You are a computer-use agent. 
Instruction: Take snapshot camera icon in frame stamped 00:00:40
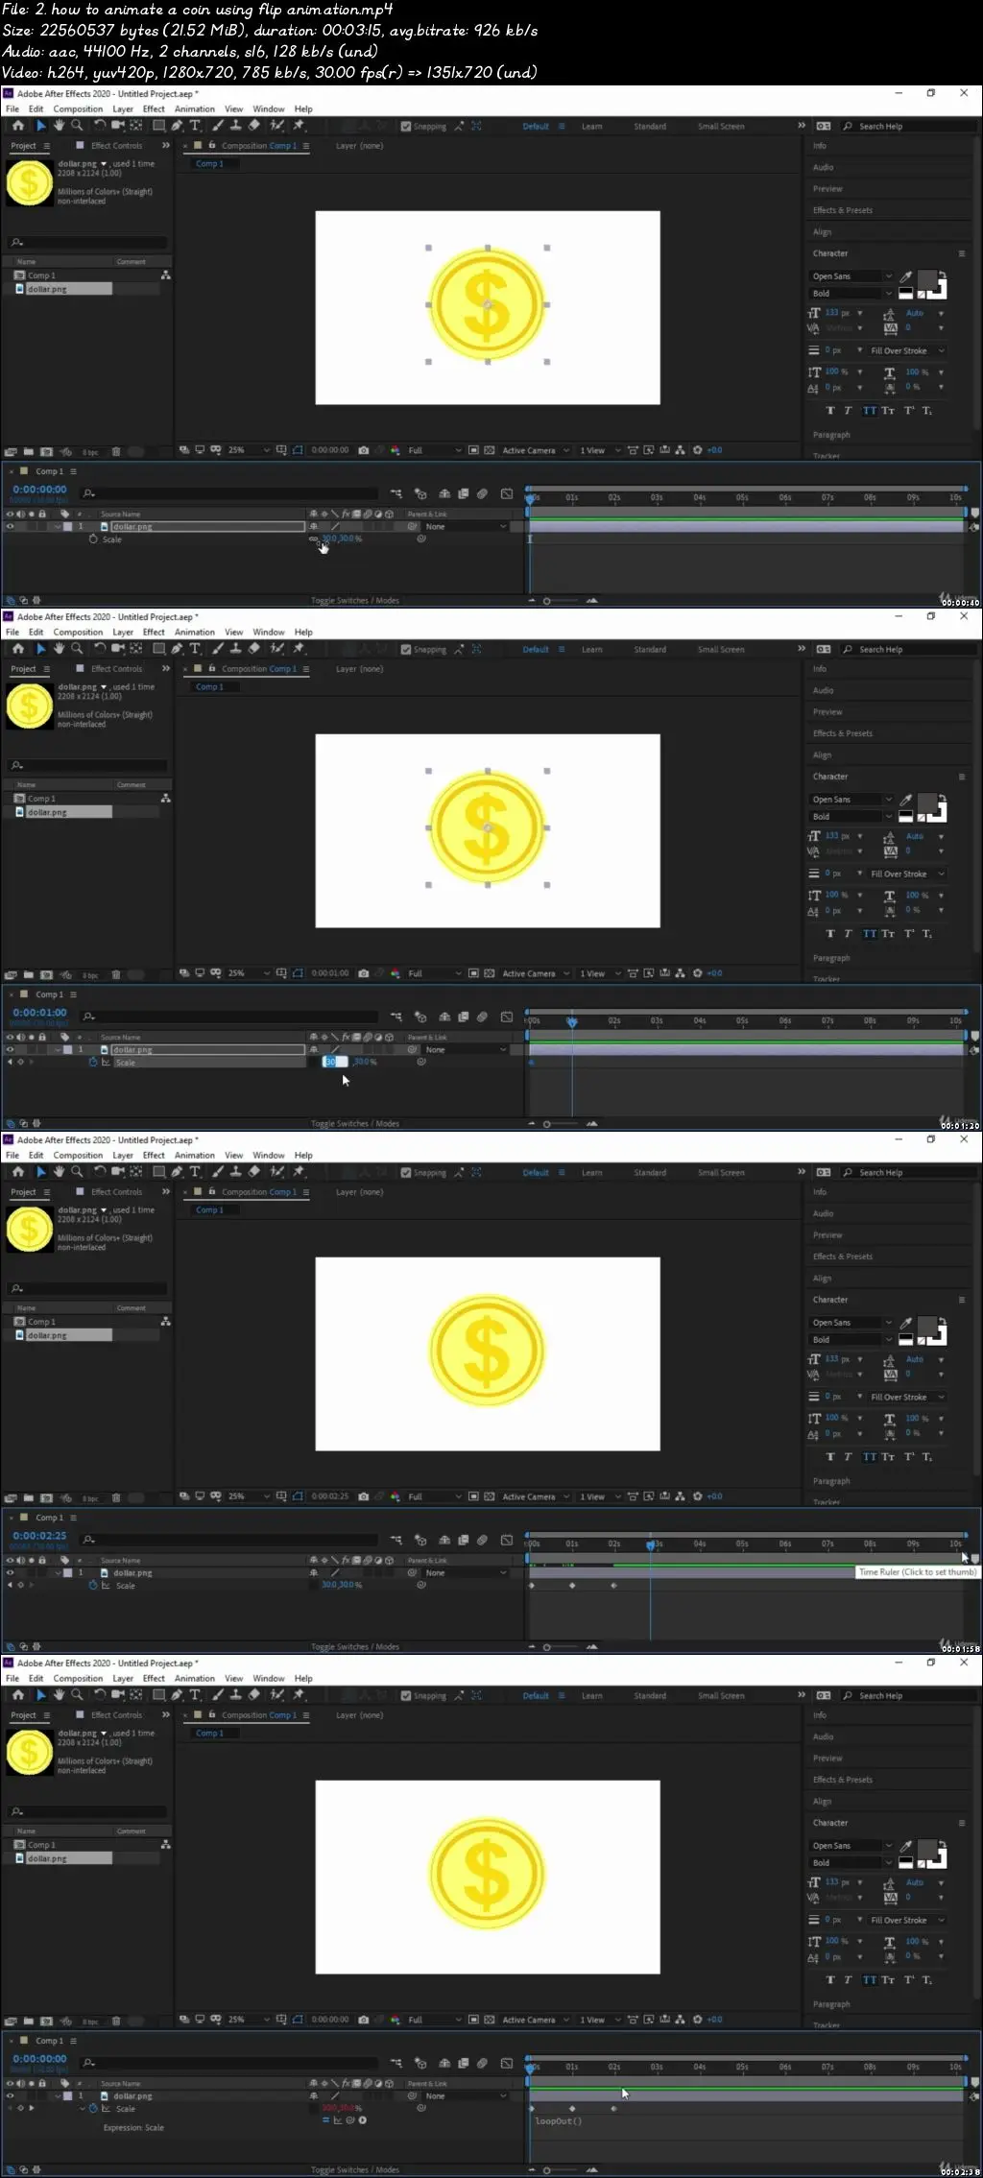(364, 450)
